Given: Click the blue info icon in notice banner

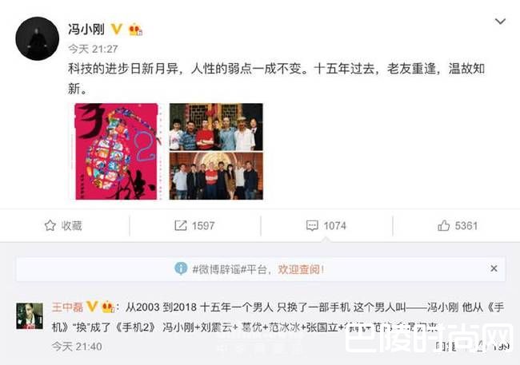Looking at the screenshot, I should [181, 268].
